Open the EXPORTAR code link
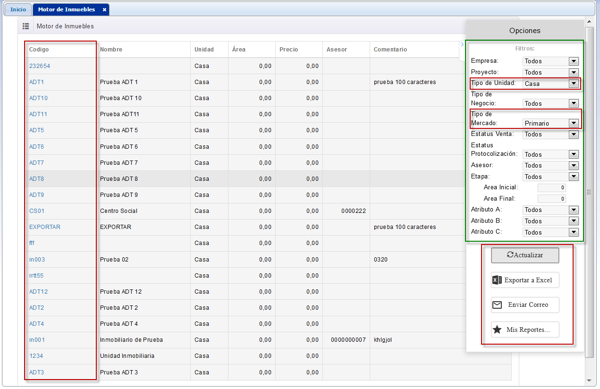This screenshot has height=389, width=600. 45,227
